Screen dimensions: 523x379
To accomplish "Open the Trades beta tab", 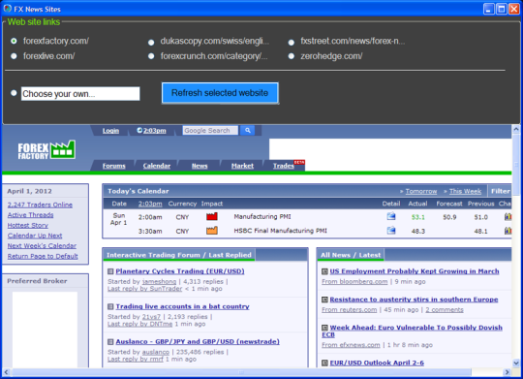I will click(x=284, y=166).
